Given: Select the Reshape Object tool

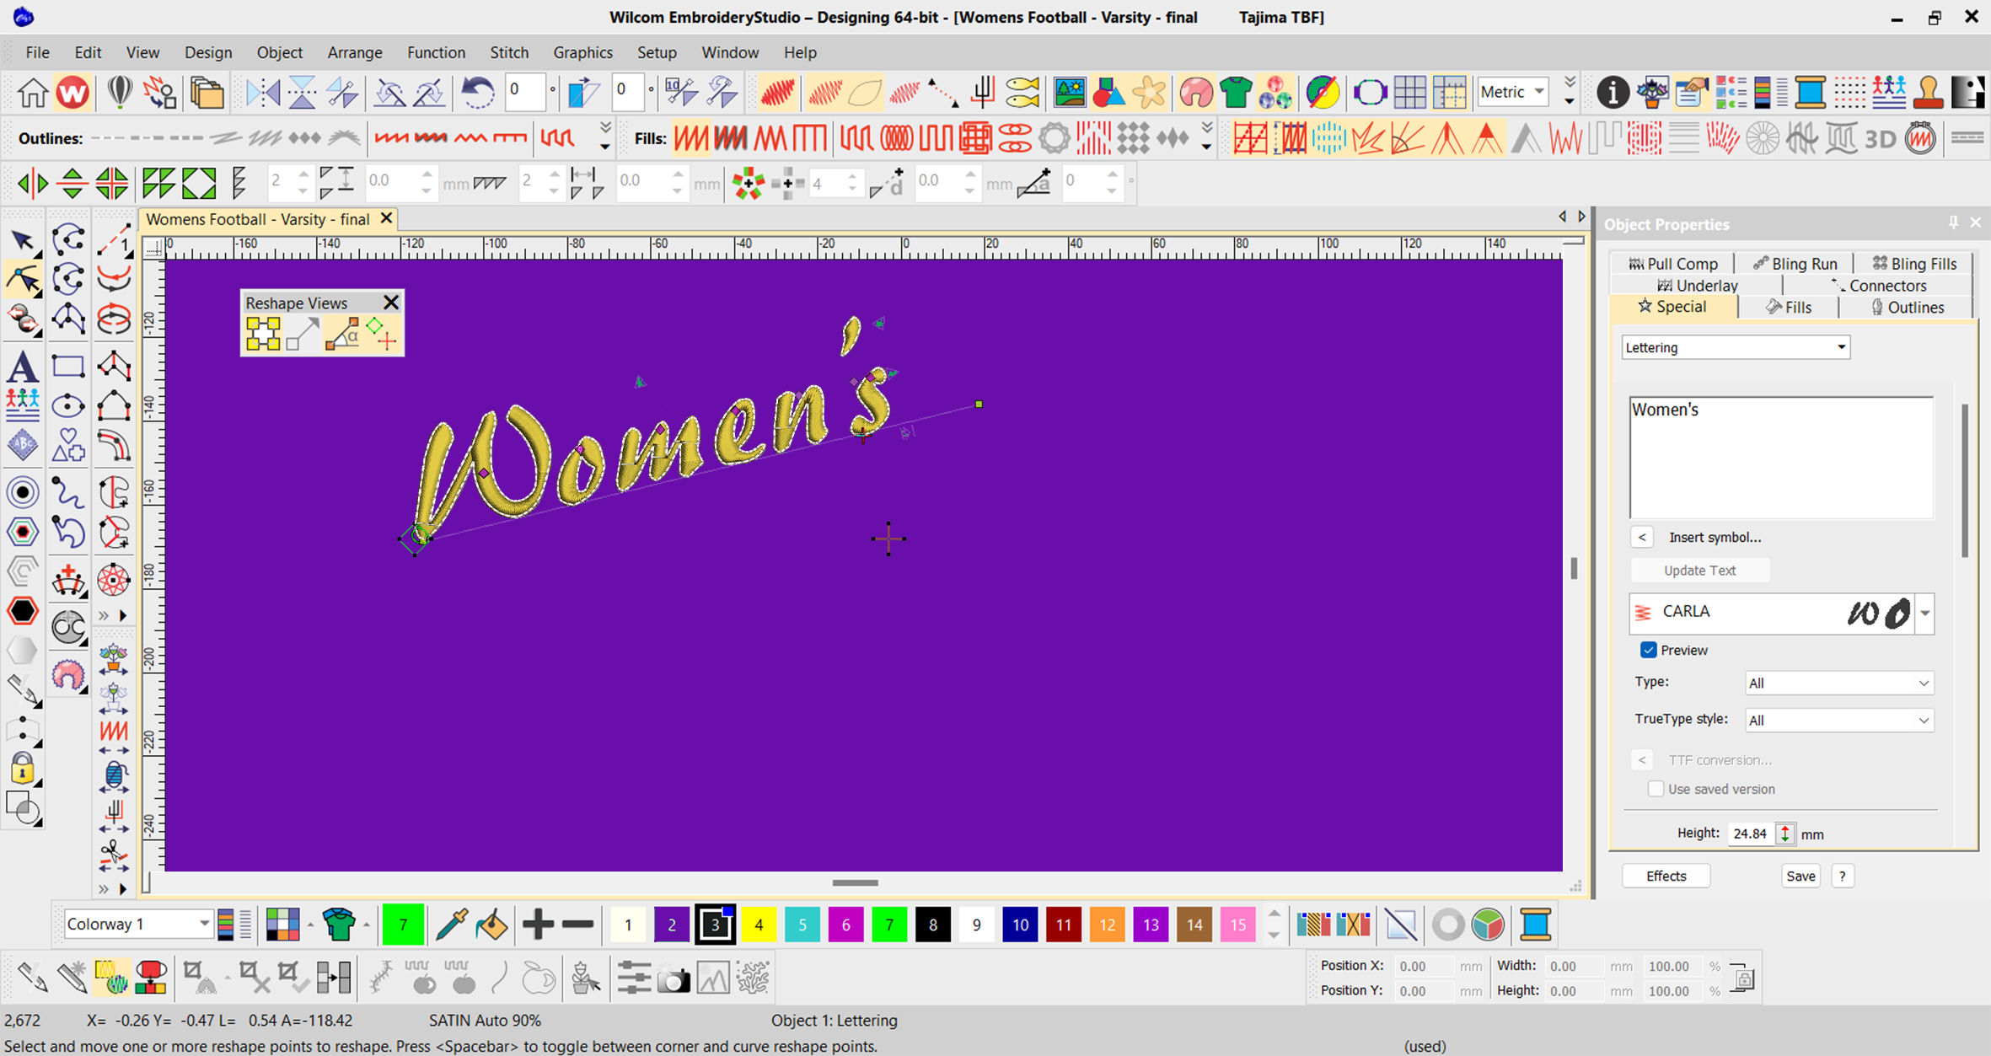Looking at the screenshot, I should click(23, 280).
